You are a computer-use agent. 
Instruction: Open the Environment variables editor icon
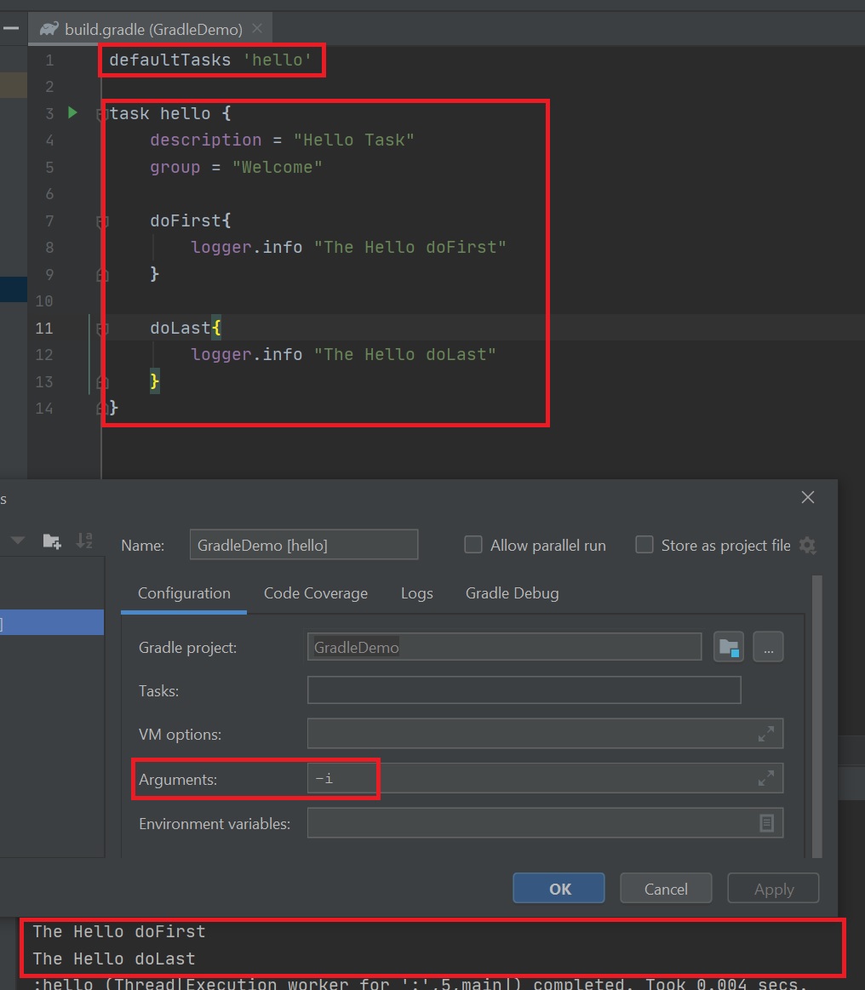coord(766,823)
